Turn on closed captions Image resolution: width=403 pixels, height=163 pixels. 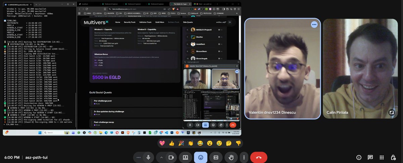coord(216,157)
